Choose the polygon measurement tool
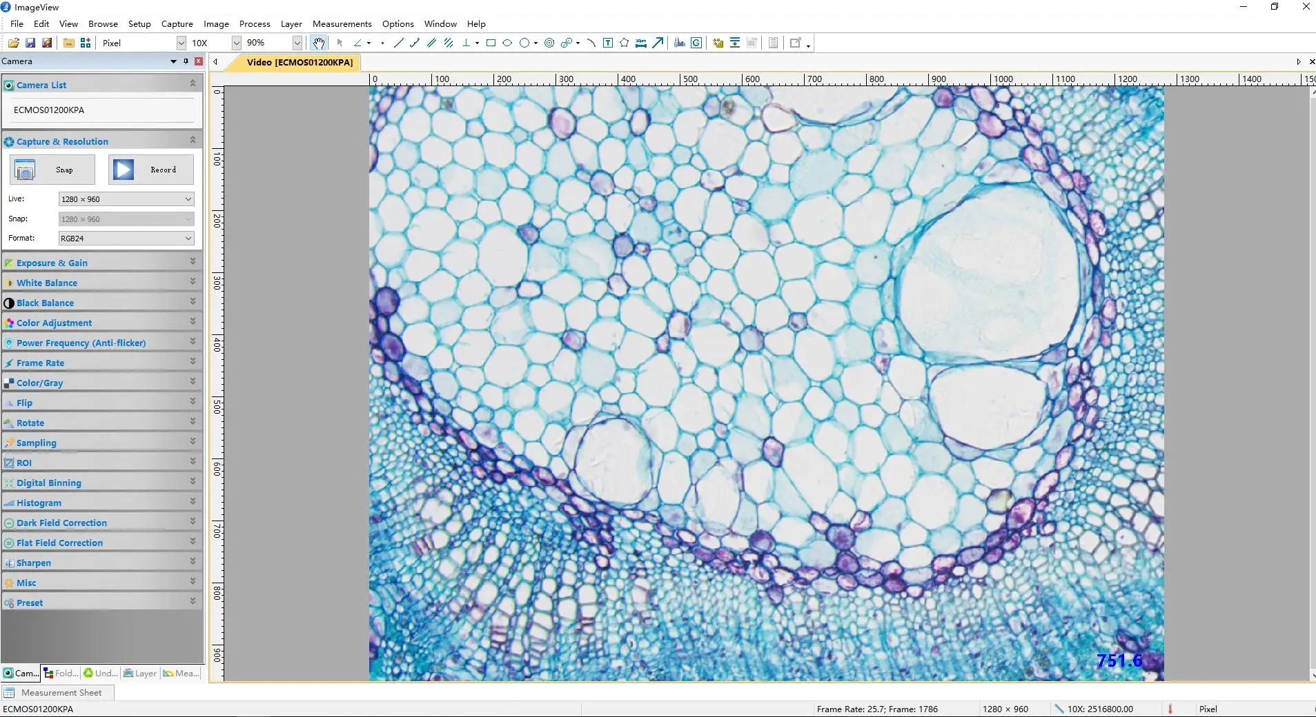The image size is (1316, 717). pos(624,43)
